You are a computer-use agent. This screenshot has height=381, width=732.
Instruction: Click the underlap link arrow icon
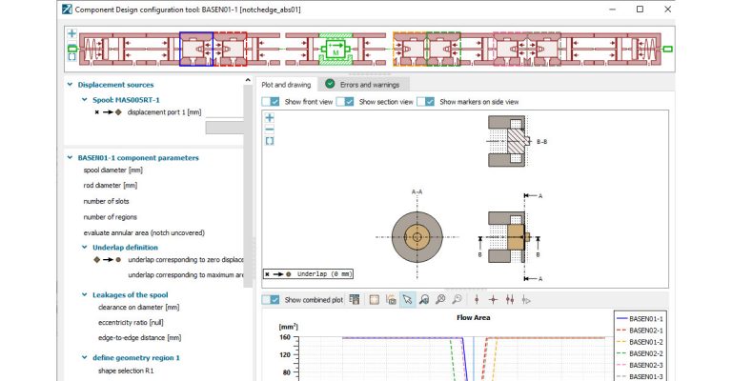tap(108, 260)
